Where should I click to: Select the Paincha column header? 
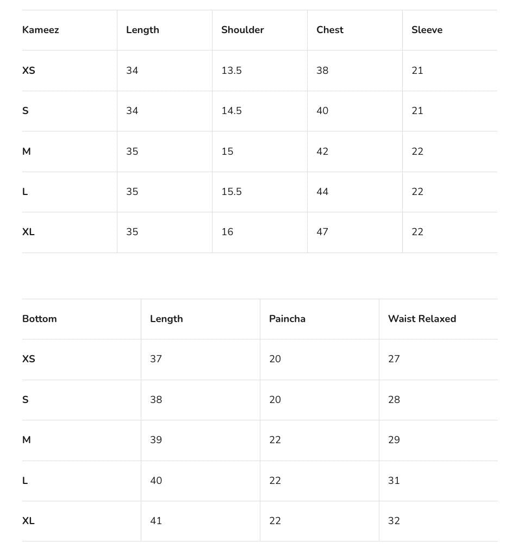(x=287, y=319)
